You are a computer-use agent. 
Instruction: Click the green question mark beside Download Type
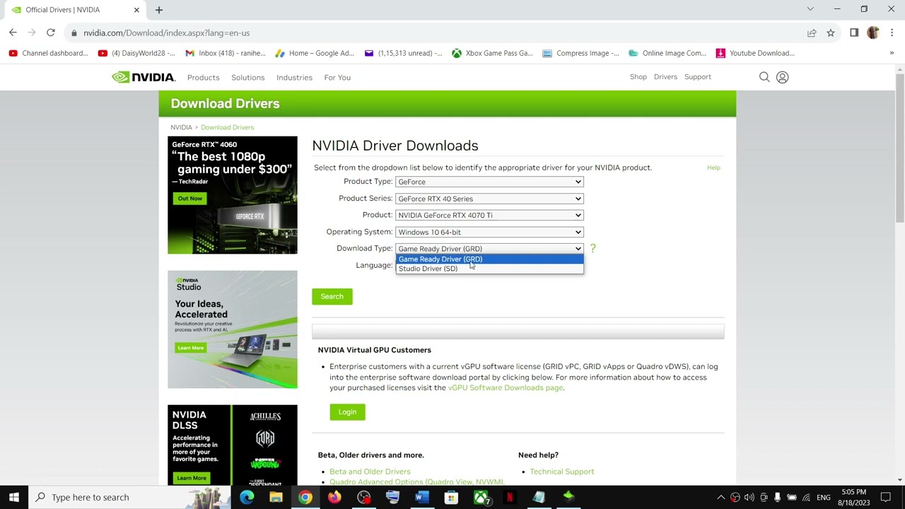pos(592,248)
